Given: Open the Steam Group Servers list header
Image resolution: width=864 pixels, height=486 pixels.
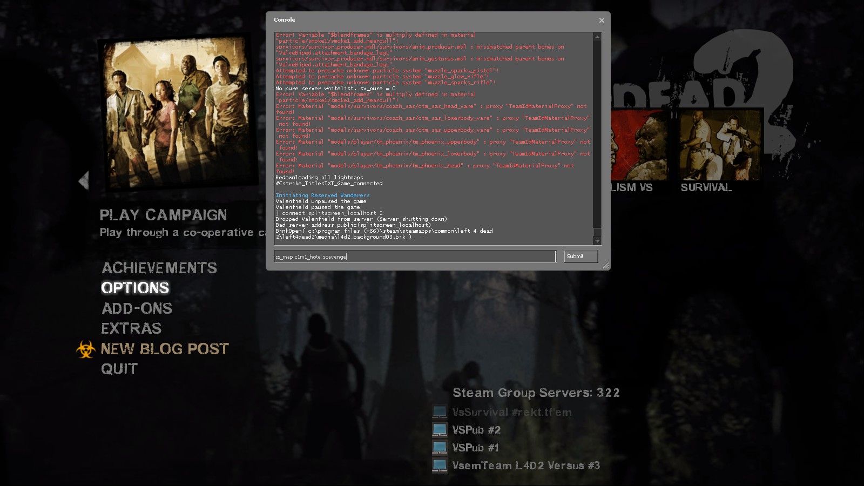Looking at the screenshot, I should tap(536, 393).
